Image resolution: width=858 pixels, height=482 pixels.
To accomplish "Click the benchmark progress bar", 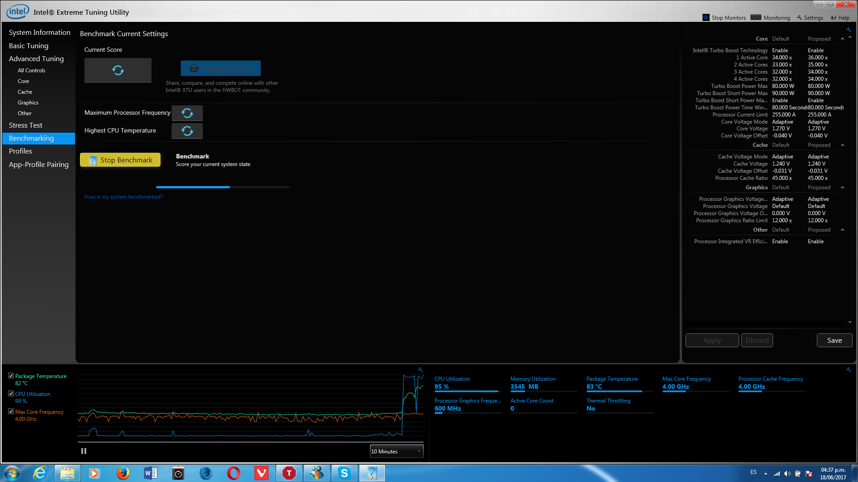I will coord(223,187).
